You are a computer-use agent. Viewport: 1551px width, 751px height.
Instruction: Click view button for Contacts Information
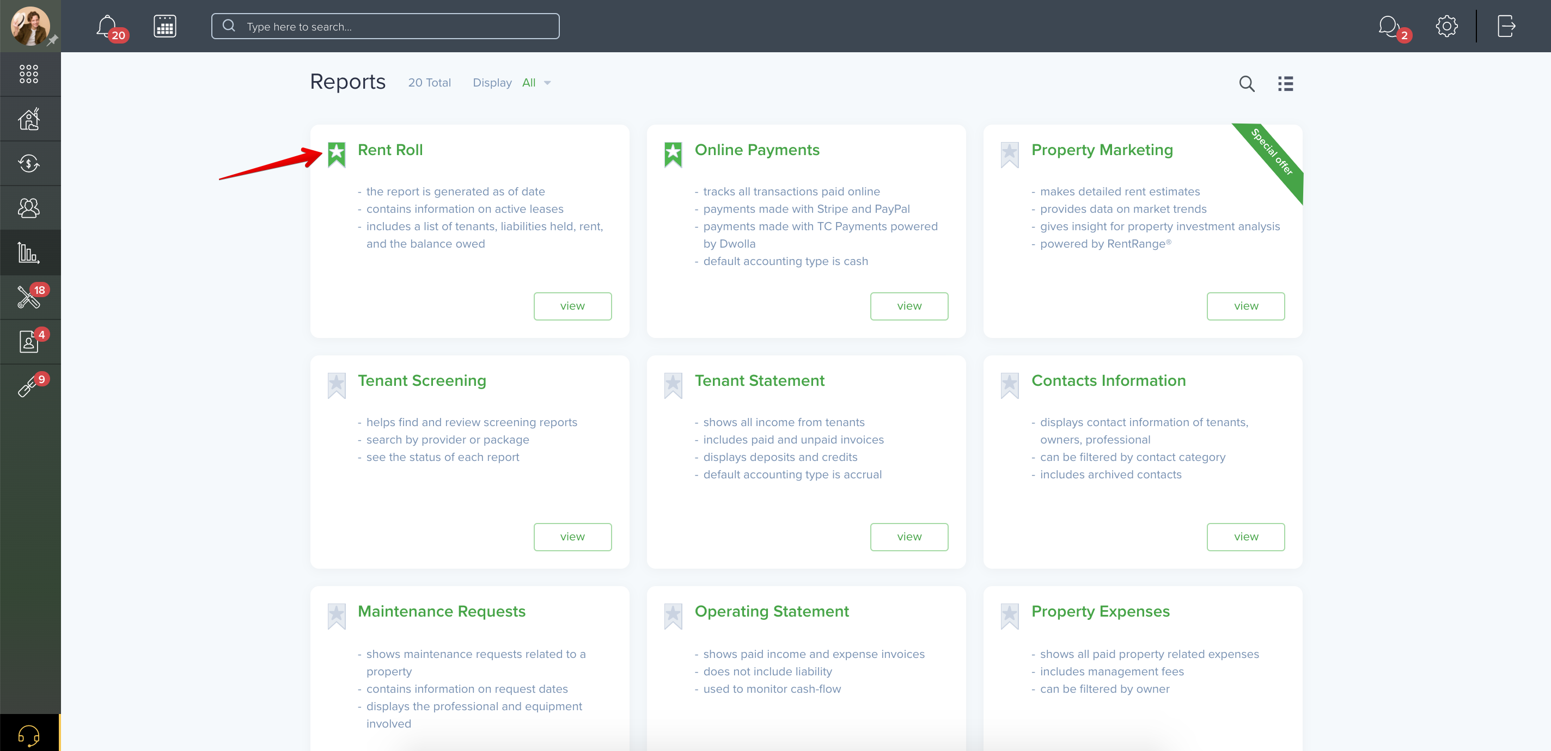[x=1245, y=537]
